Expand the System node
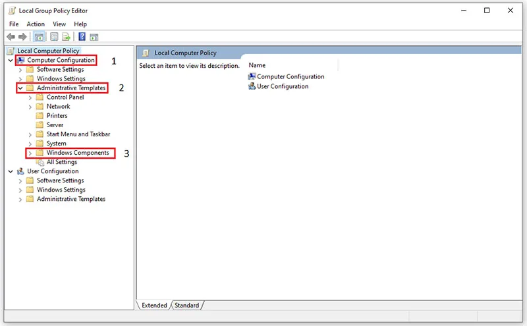 point(30,144)
